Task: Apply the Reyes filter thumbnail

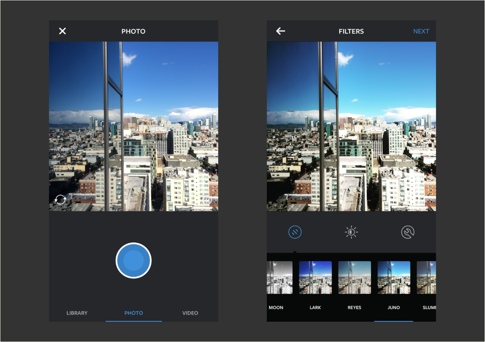Action: click(x=354, y=278)
